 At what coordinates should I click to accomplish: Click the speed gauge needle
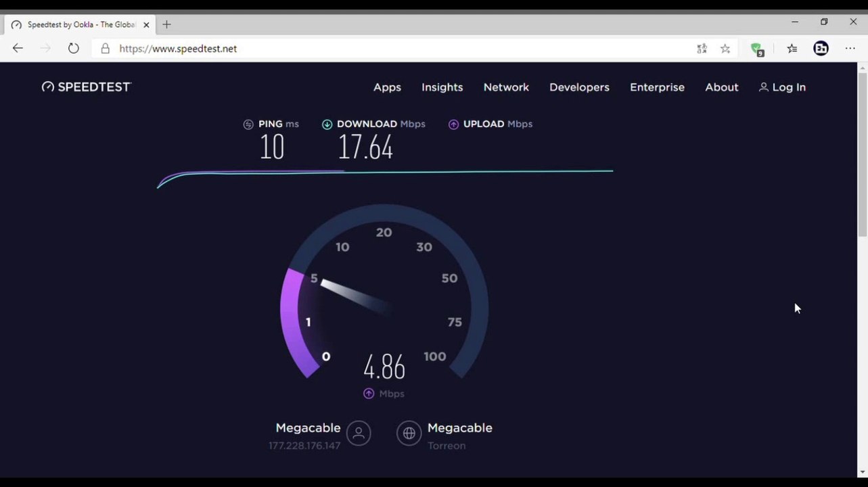(355, 296)
